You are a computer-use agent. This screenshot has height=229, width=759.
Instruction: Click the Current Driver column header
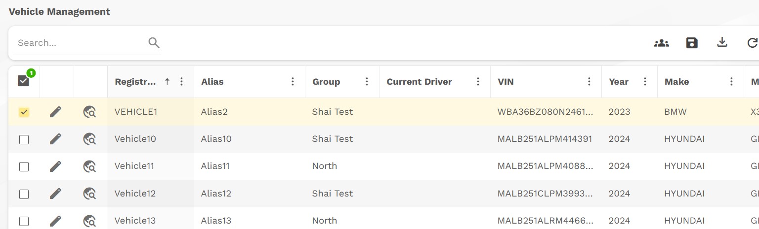(x=419, y=82)
